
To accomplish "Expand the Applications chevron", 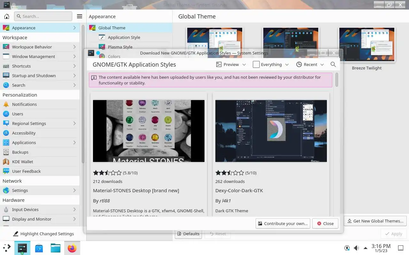I will (74, 142).
